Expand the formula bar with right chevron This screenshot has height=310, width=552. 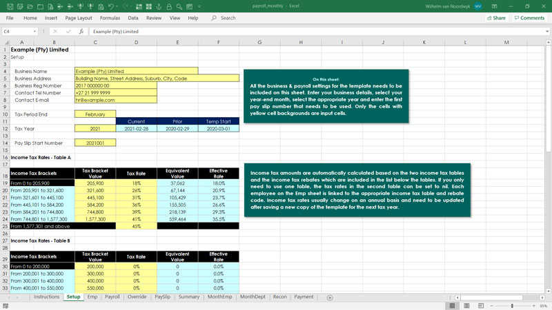click(x=547, y=31)
